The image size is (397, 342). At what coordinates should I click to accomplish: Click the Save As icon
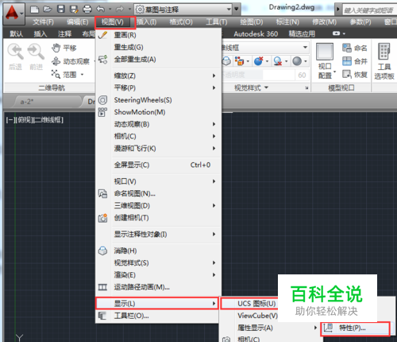pyautogui.click(x=74, y=10)
